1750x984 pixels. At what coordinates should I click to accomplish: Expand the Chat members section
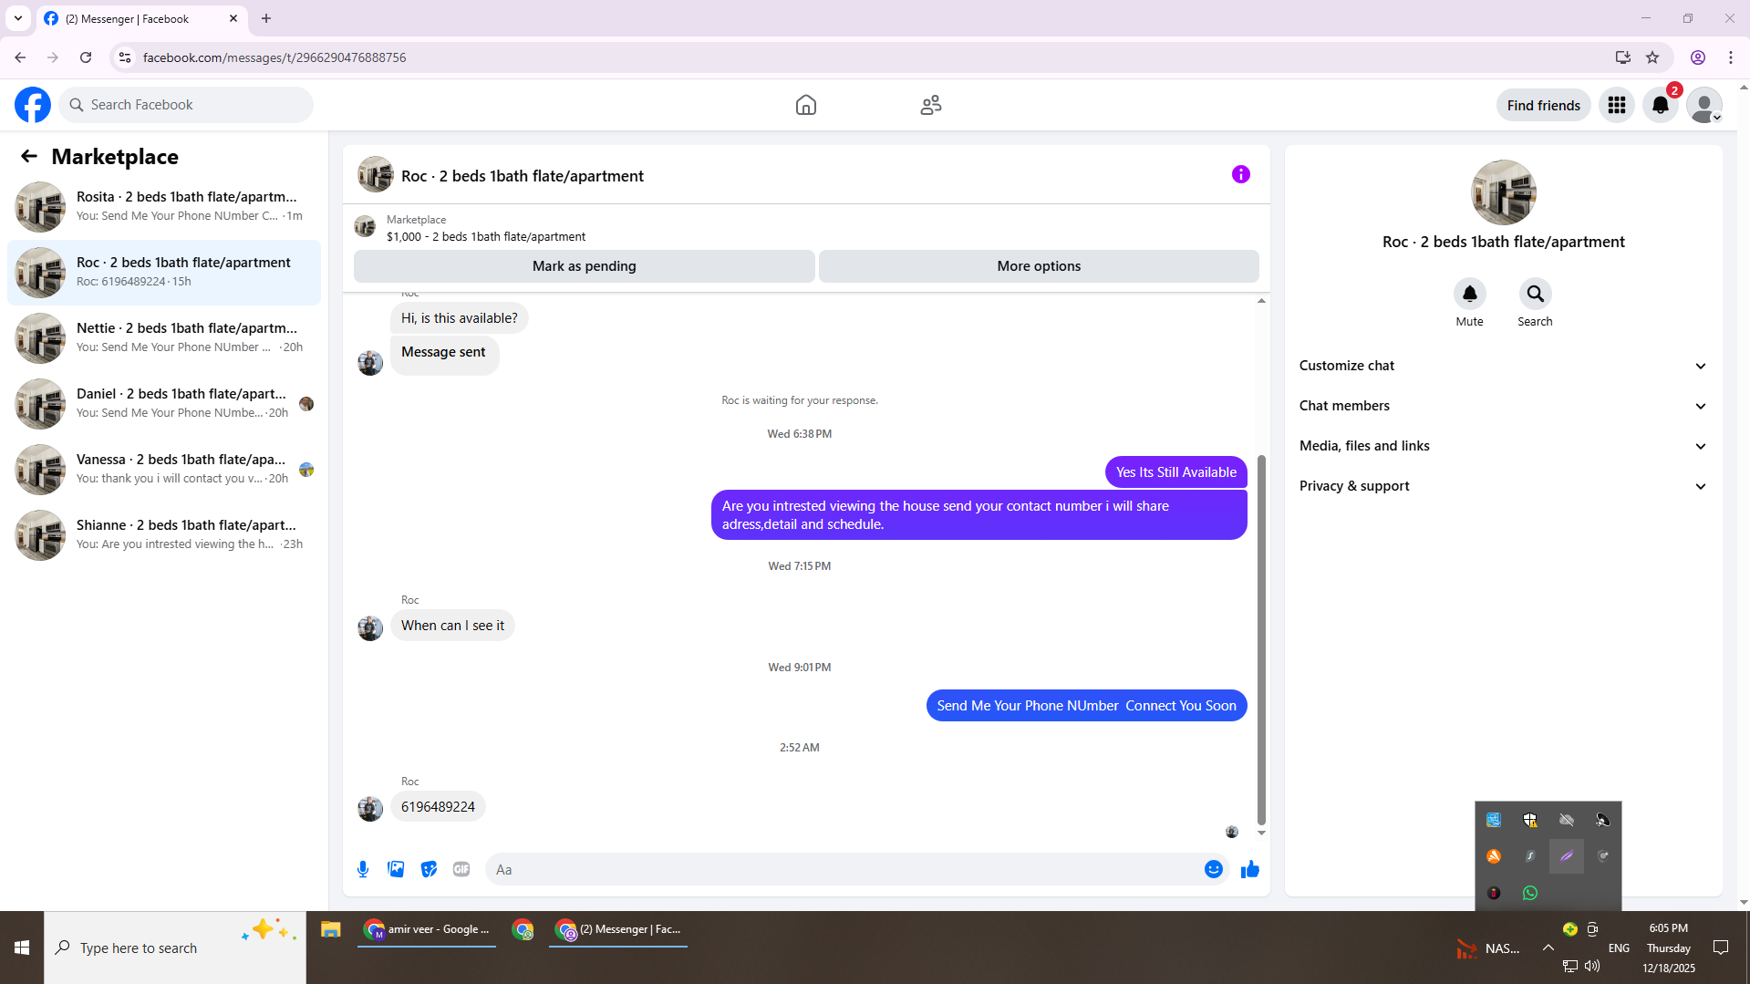pos(1503,406)
